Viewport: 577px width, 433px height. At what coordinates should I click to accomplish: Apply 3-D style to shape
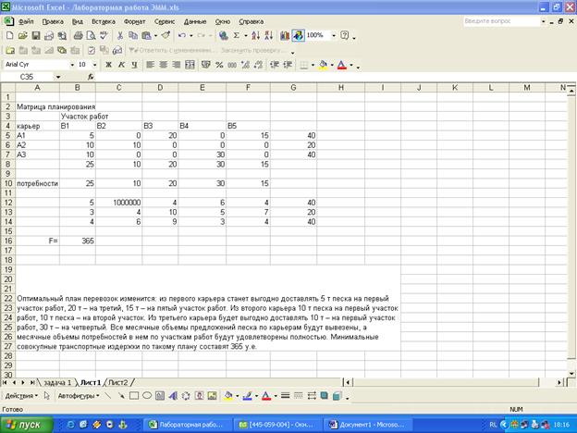(x=338, y=396)
